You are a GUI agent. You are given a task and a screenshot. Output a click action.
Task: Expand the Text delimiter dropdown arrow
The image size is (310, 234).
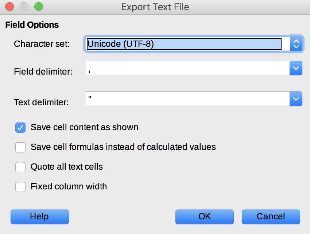(296, 99)
